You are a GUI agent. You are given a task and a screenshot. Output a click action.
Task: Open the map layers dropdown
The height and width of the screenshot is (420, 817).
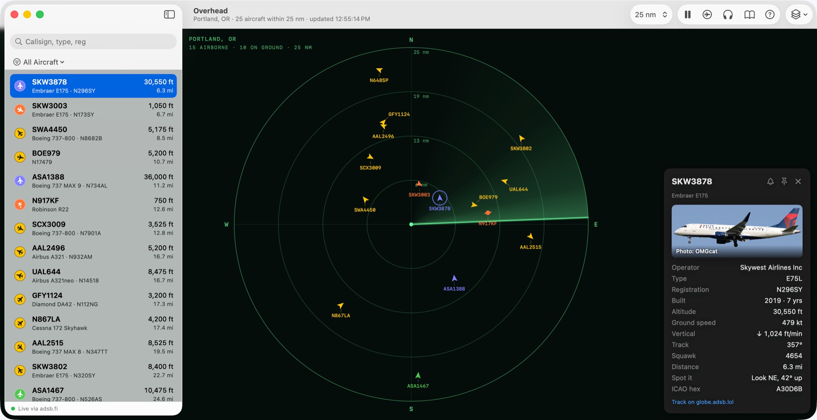click(x=799, y=15)
